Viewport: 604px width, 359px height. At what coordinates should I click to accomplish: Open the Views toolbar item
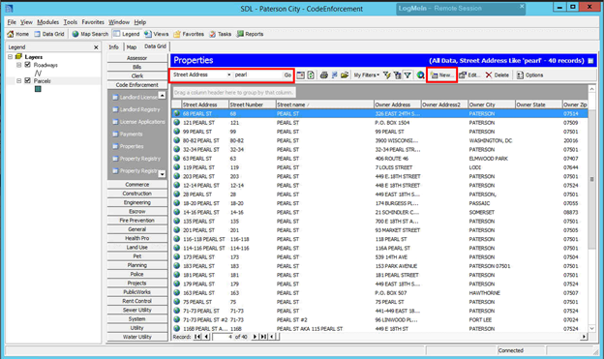coord(157,34)
